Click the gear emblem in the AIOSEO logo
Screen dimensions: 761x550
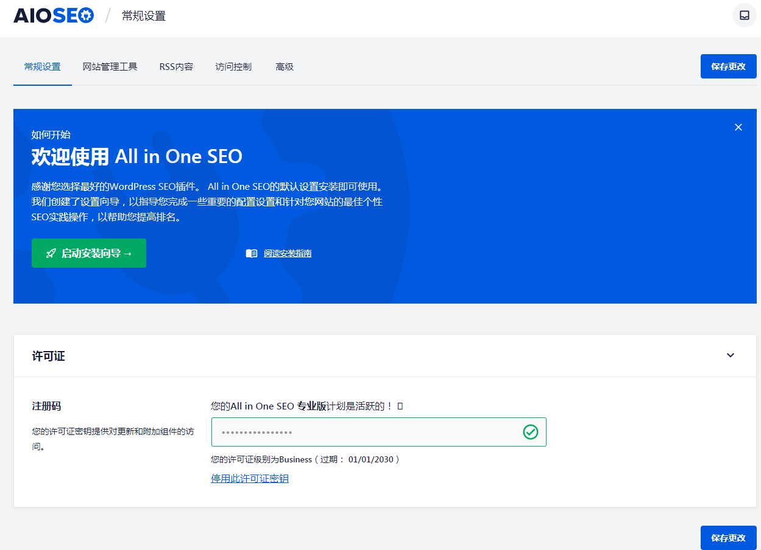pyautogui.click(x=85, y=15)
